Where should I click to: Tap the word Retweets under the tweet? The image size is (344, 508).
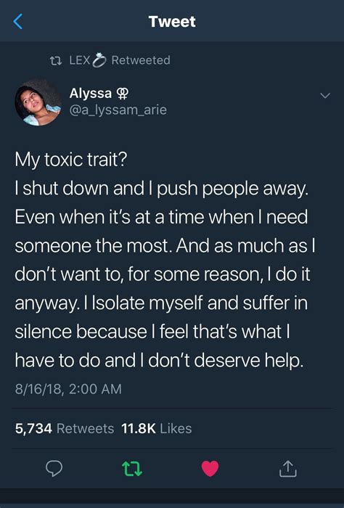pyautogui.click(x=85, y=428)
